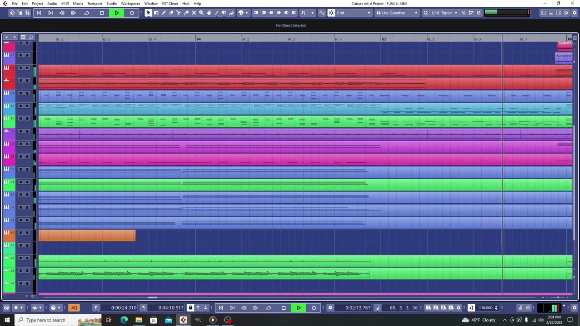Toggle the AQ auto quantize button

click(74, 308)
